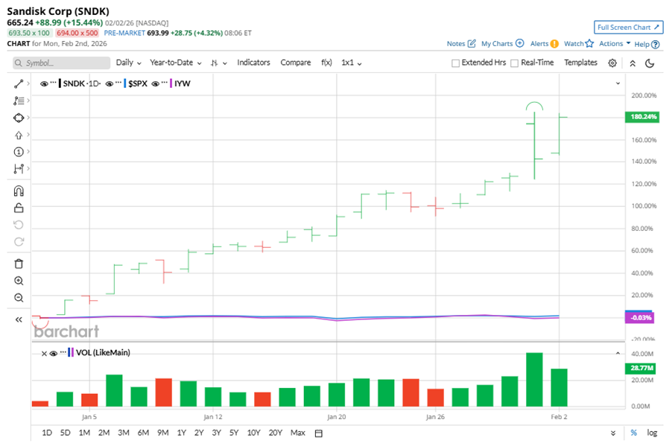Screen dimensions: 672x446
Task: Remove the VOL indicator pane
Action: pyautogui.click(x=44, y=354)
